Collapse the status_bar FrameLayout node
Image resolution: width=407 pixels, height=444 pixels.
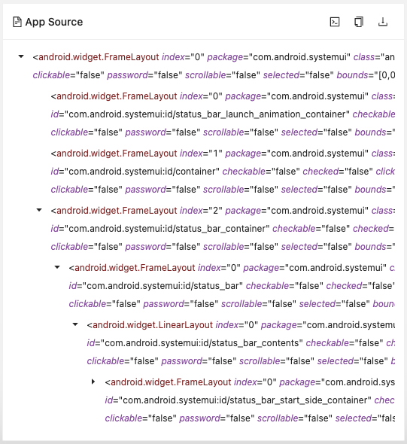coord(57,267)
